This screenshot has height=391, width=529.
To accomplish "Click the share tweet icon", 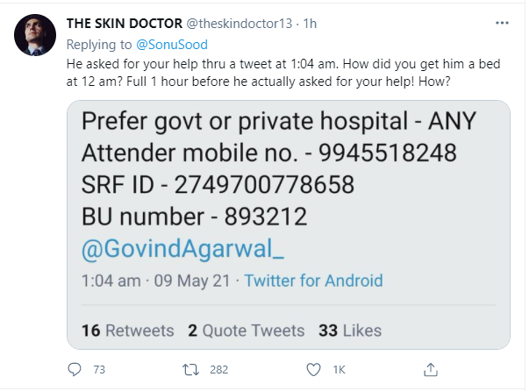I will [431, 369].
